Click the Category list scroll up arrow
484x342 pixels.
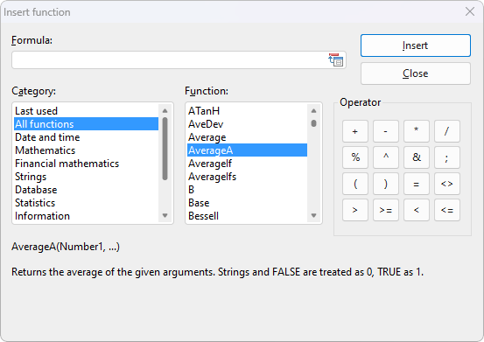(x=165, y=111)
